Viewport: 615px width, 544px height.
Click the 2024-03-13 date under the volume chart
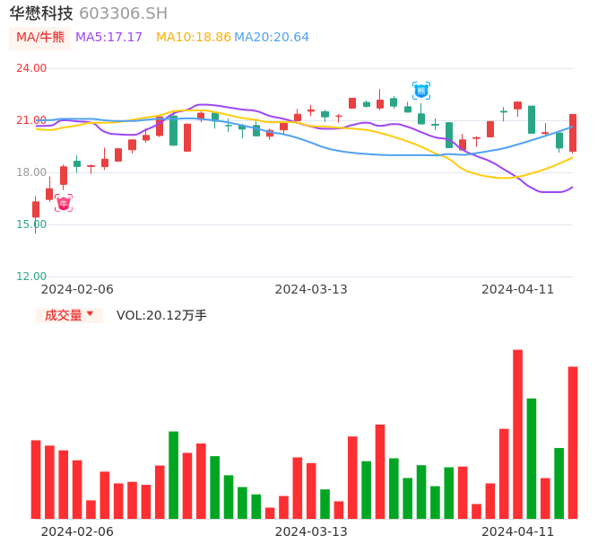pyautogui.click(x=311, y=531)
